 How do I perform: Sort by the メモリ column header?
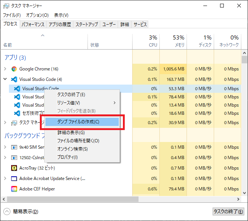173,41
